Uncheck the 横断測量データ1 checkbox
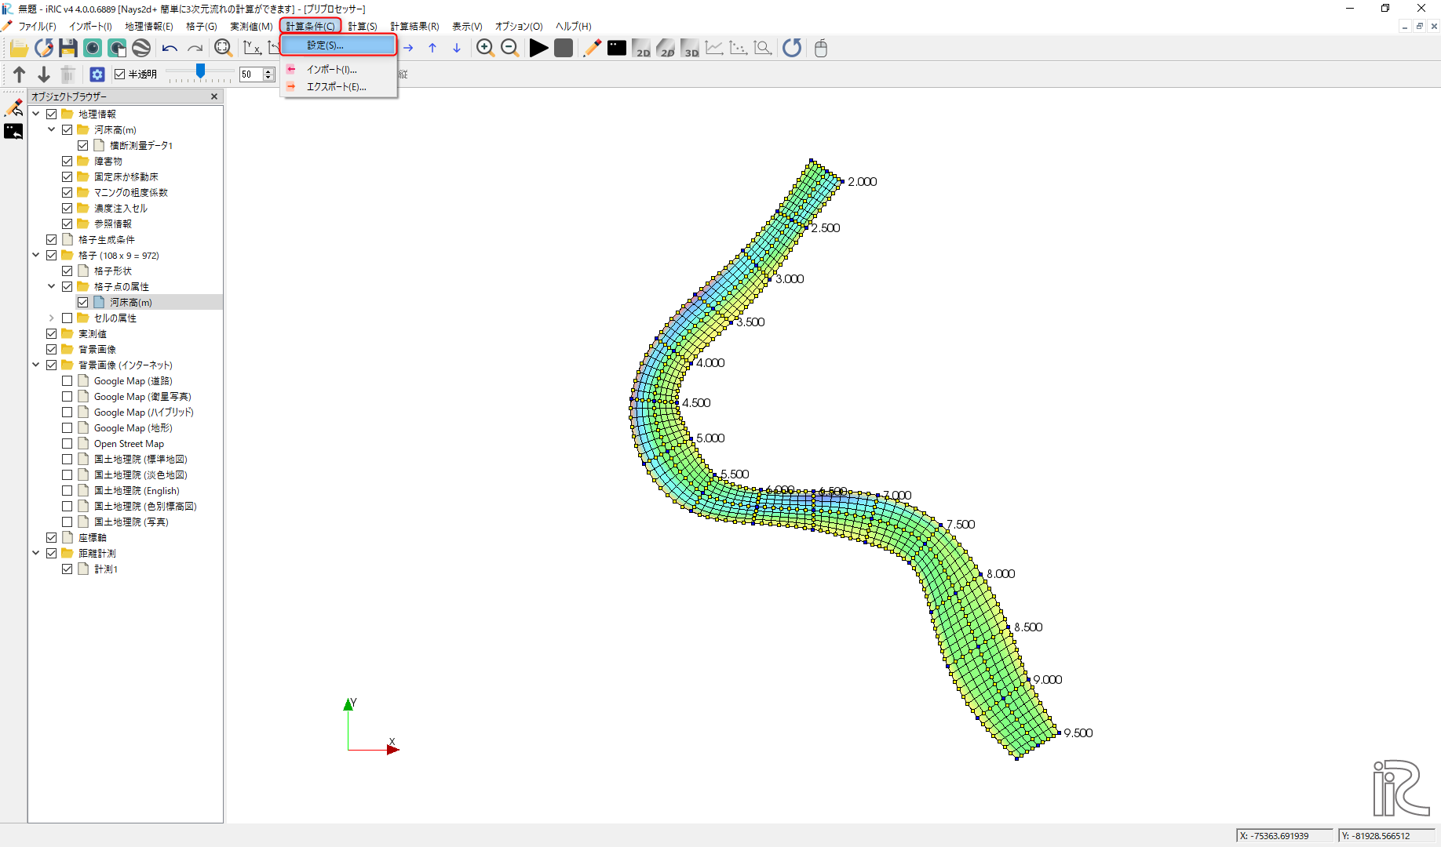Viewport: 1441px width, 847px height. (82, 145)
